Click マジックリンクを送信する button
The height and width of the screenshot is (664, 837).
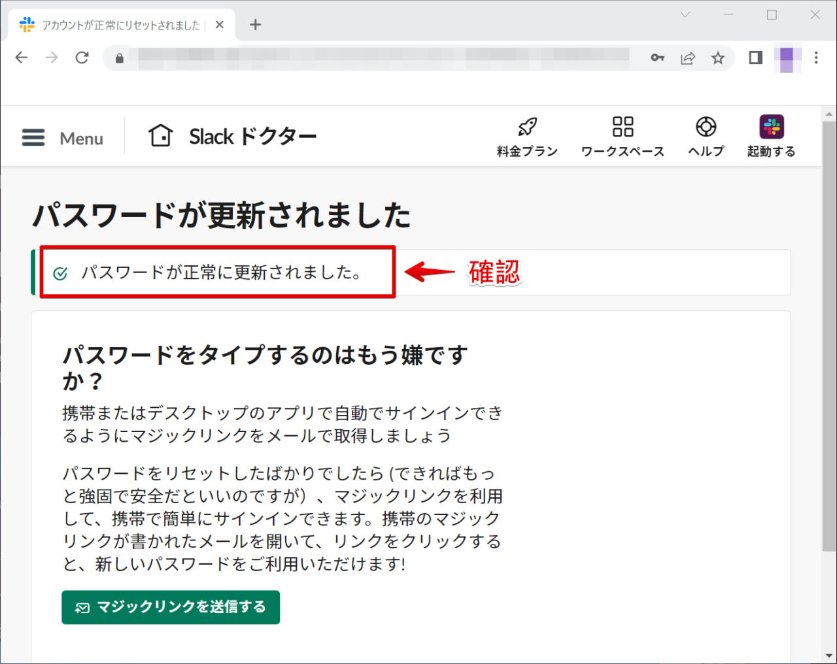[x=171, y=607]
